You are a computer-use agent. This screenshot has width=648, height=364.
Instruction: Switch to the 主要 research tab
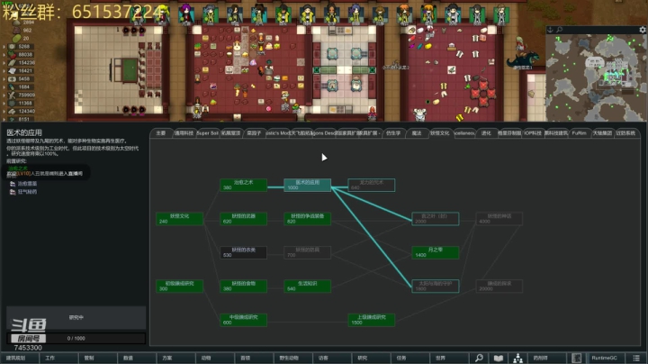[161, 133]
